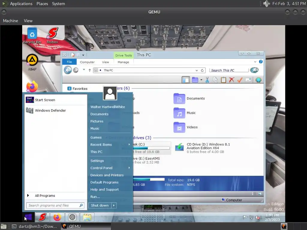Click Windows Start button on taskbar
The image size is (307, 230).
point(28,217)
